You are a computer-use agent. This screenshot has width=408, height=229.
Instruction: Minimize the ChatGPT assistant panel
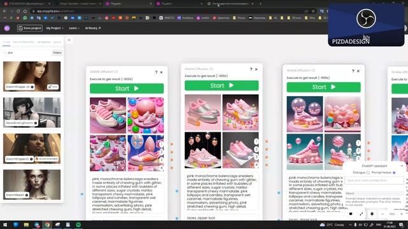tap(402, 165)
